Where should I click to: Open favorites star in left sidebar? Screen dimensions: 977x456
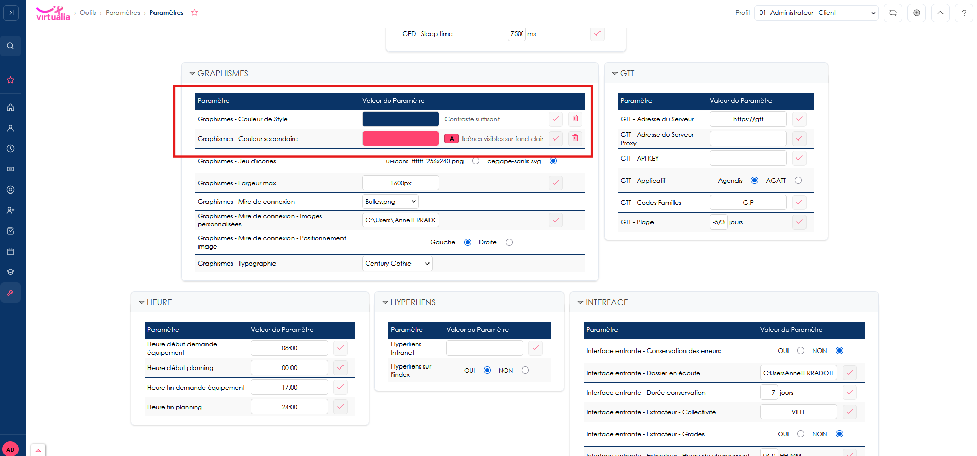(x=10, y=80)
